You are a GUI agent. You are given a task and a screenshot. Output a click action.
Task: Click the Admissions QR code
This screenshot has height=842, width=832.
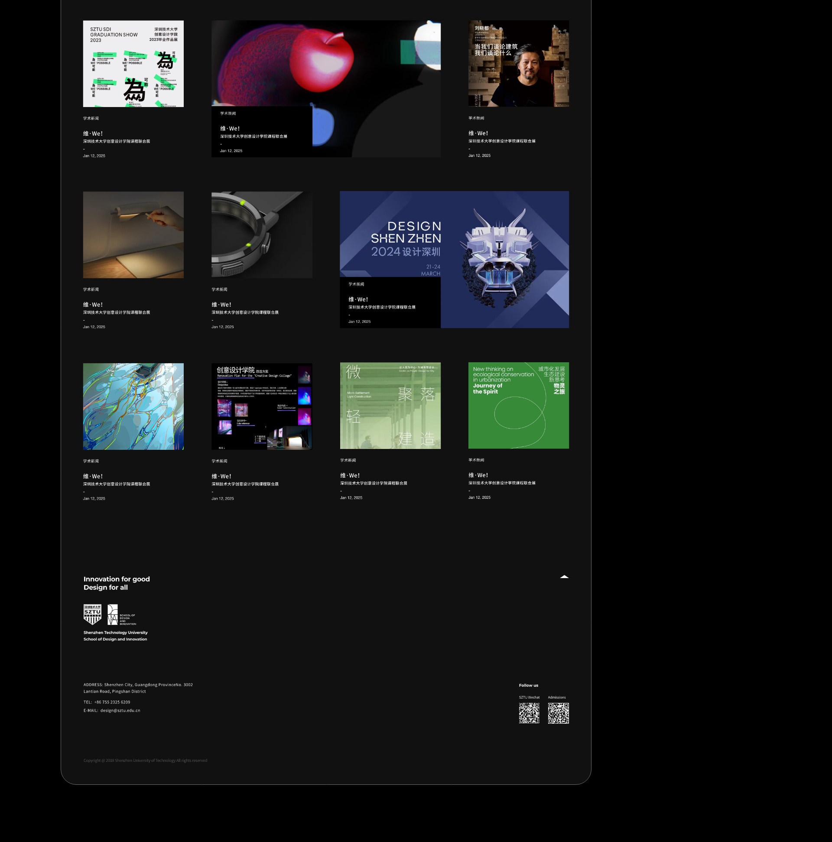tap(558, 713)
